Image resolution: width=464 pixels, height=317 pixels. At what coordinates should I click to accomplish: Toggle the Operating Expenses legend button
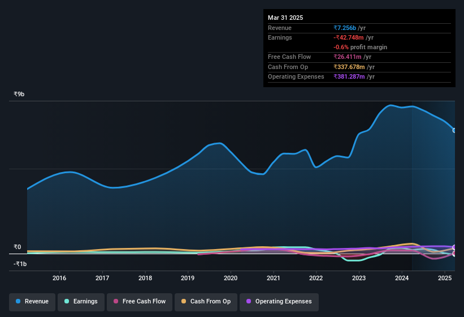[x=279, y=302]
